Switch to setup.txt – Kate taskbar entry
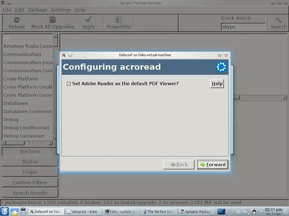 [x=84, y=212]
